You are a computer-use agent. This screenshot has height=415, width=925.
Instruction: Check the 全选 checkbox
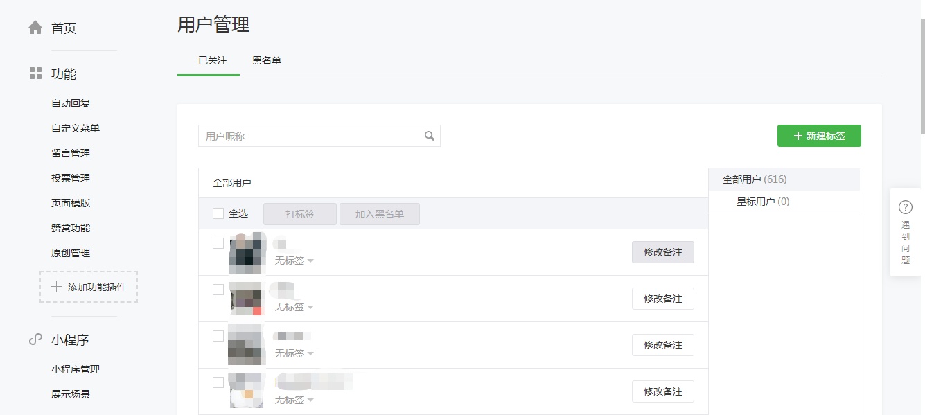[218, 213]
